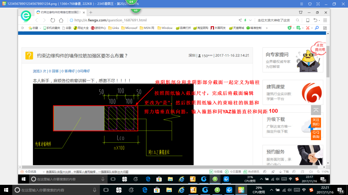Click the 快剪辑 status bar item

(216, 172)
